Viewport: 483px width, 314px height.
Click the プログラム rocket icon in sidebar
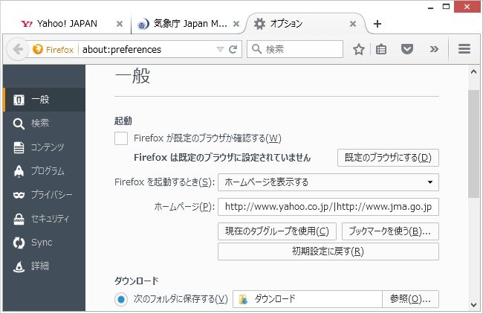coord(19,171)
